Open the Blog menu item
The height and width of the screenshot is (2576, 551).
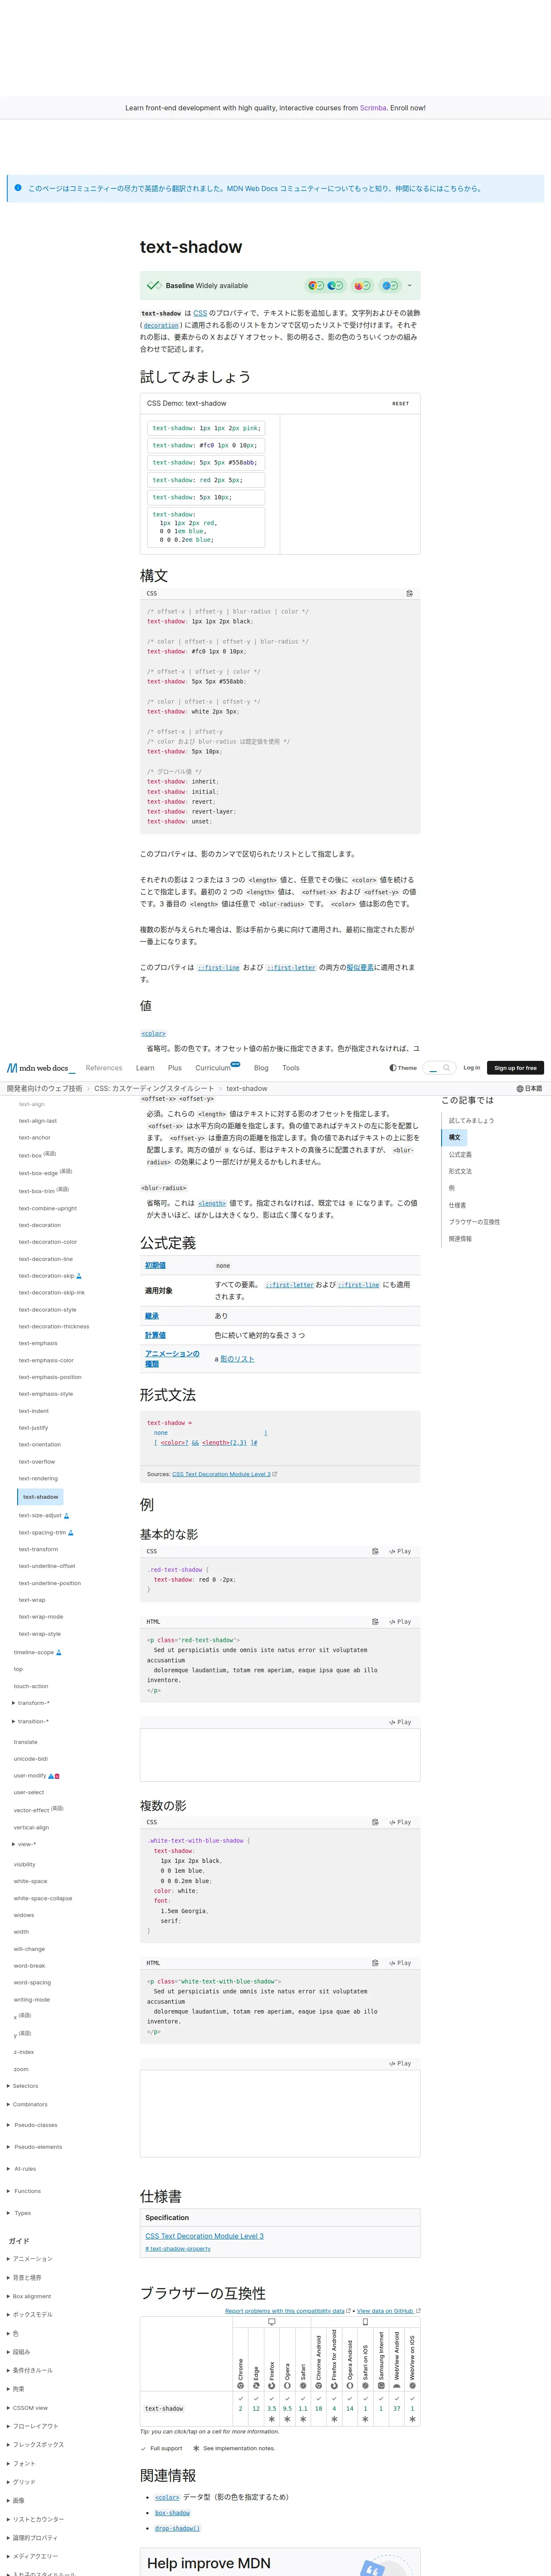click(x=261, y=1068)
